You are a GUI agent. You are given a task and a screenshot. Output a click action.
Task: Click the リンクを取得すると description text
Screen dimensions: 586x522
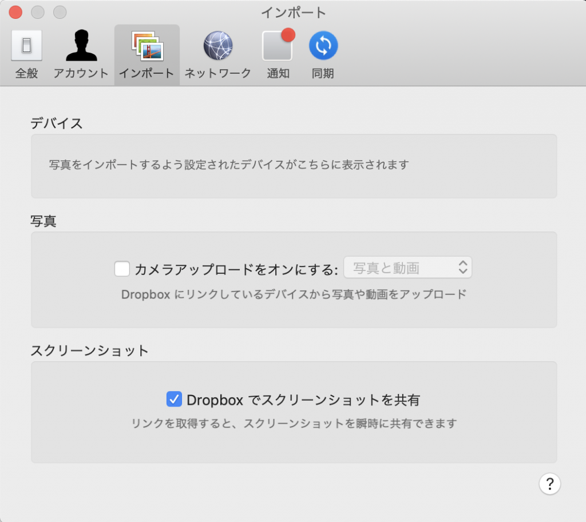pyautogui.click(x=294, y=424)
